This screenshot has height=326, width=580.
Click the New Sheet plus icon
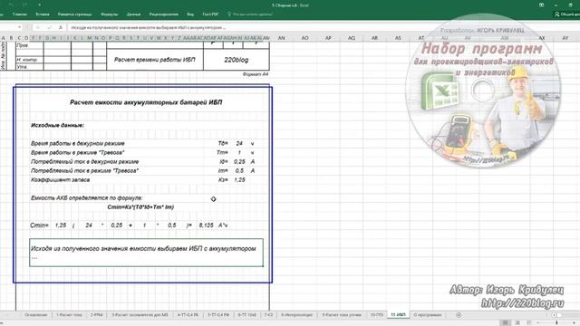(x=459, y=315)
